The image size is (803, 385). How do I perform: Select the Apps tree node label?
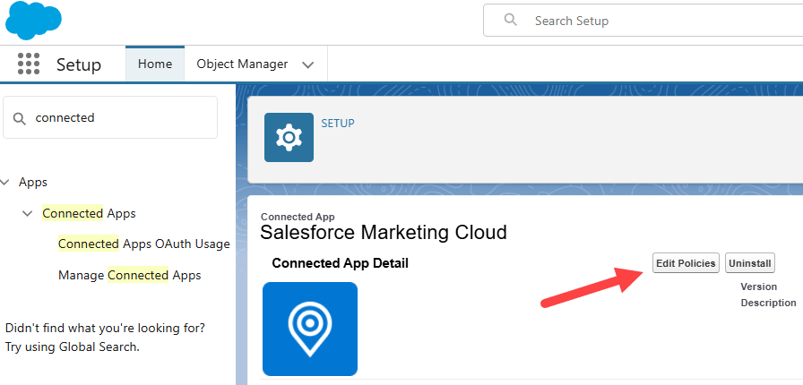coord(33,182)
